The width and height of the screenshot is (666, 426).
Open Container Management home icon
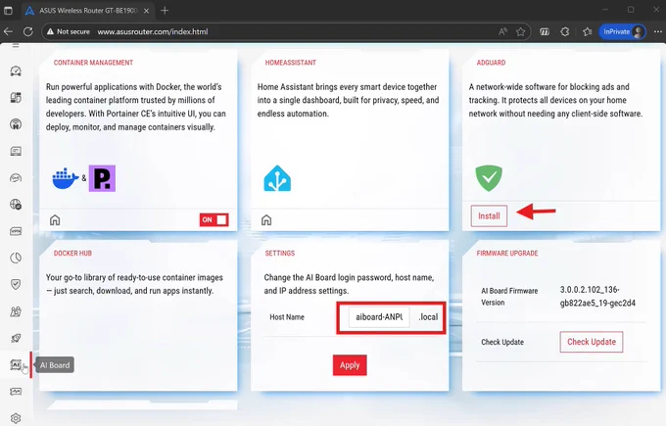click(x=55, y=220)
